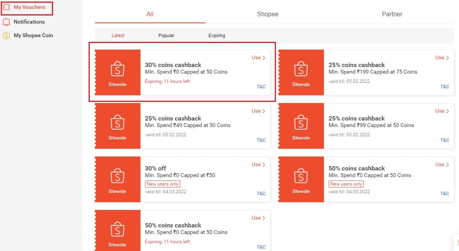
Task: Switch to the Partner tab
Action: [392, 14]
